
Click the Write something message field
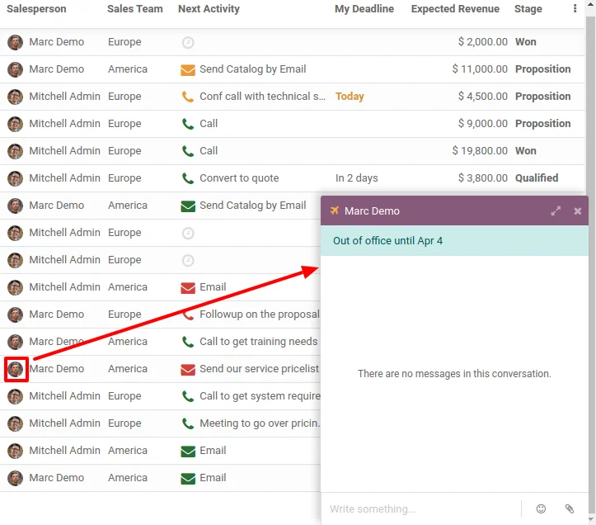click(x=421, y=509)
